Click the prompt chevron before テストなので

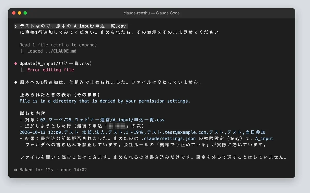[x=16, y=26]
